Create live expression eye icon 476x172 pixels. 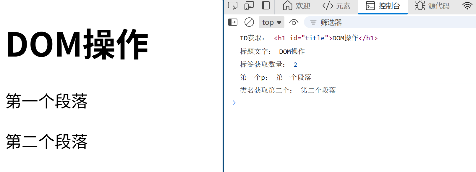coord(294,22)
